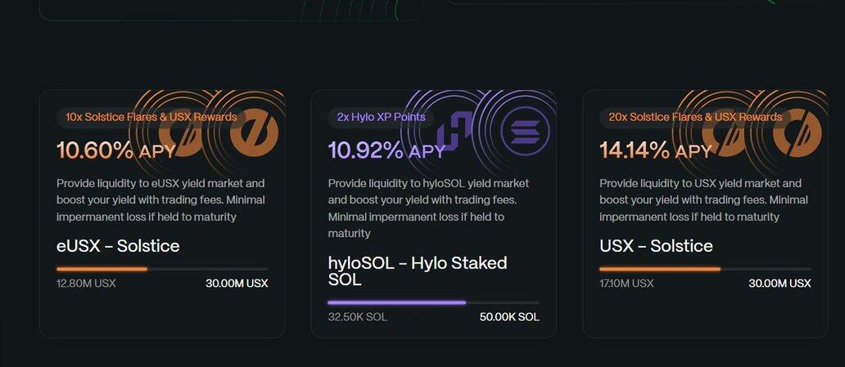Open the eUSX – Solstice market title

[118, 246]
